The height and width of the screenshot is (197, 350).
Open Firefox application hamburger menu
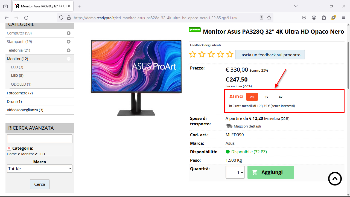point(343,18)
